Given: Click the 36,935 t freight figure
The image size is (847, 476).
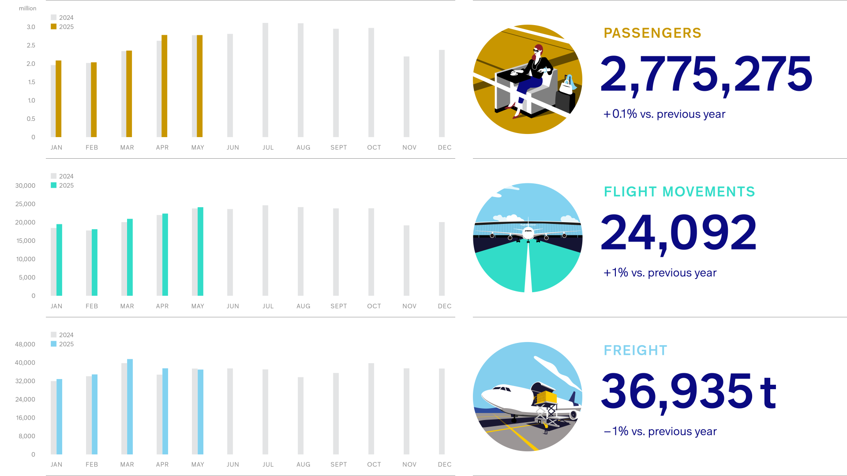Looking at the screenshot, I should pyautogui.click(x=688, y=391).
